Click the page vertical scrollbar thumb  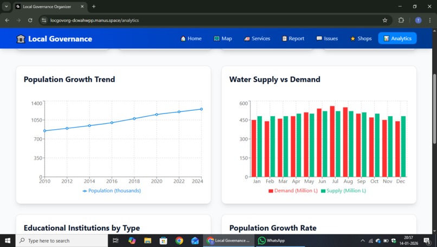pos(434,109)
